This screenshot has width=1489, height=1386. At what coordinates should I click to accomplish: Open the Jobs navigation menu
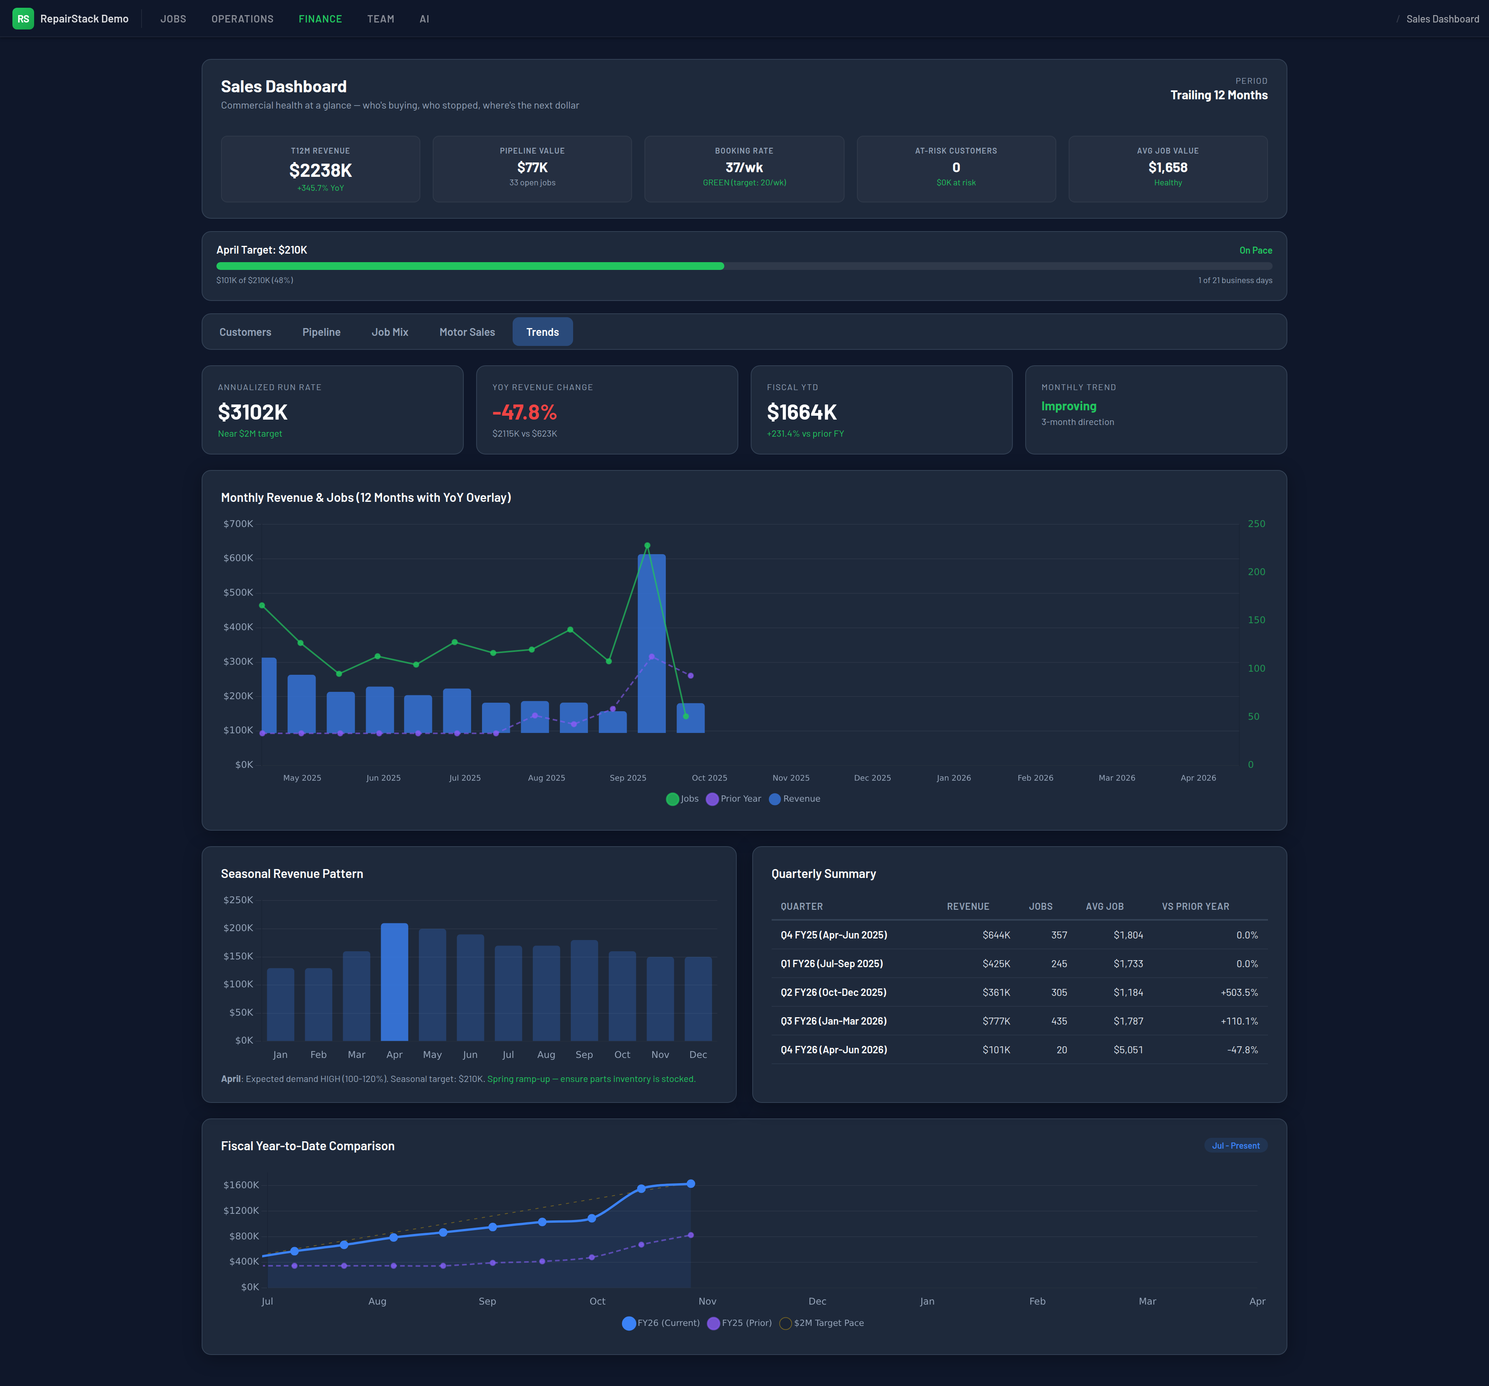point(173,19)
